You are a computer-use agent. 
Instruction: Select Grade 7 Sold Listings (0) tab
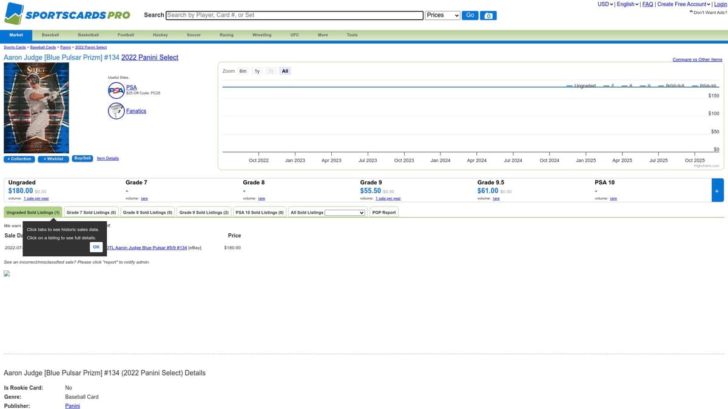click(x=91, y=213)
